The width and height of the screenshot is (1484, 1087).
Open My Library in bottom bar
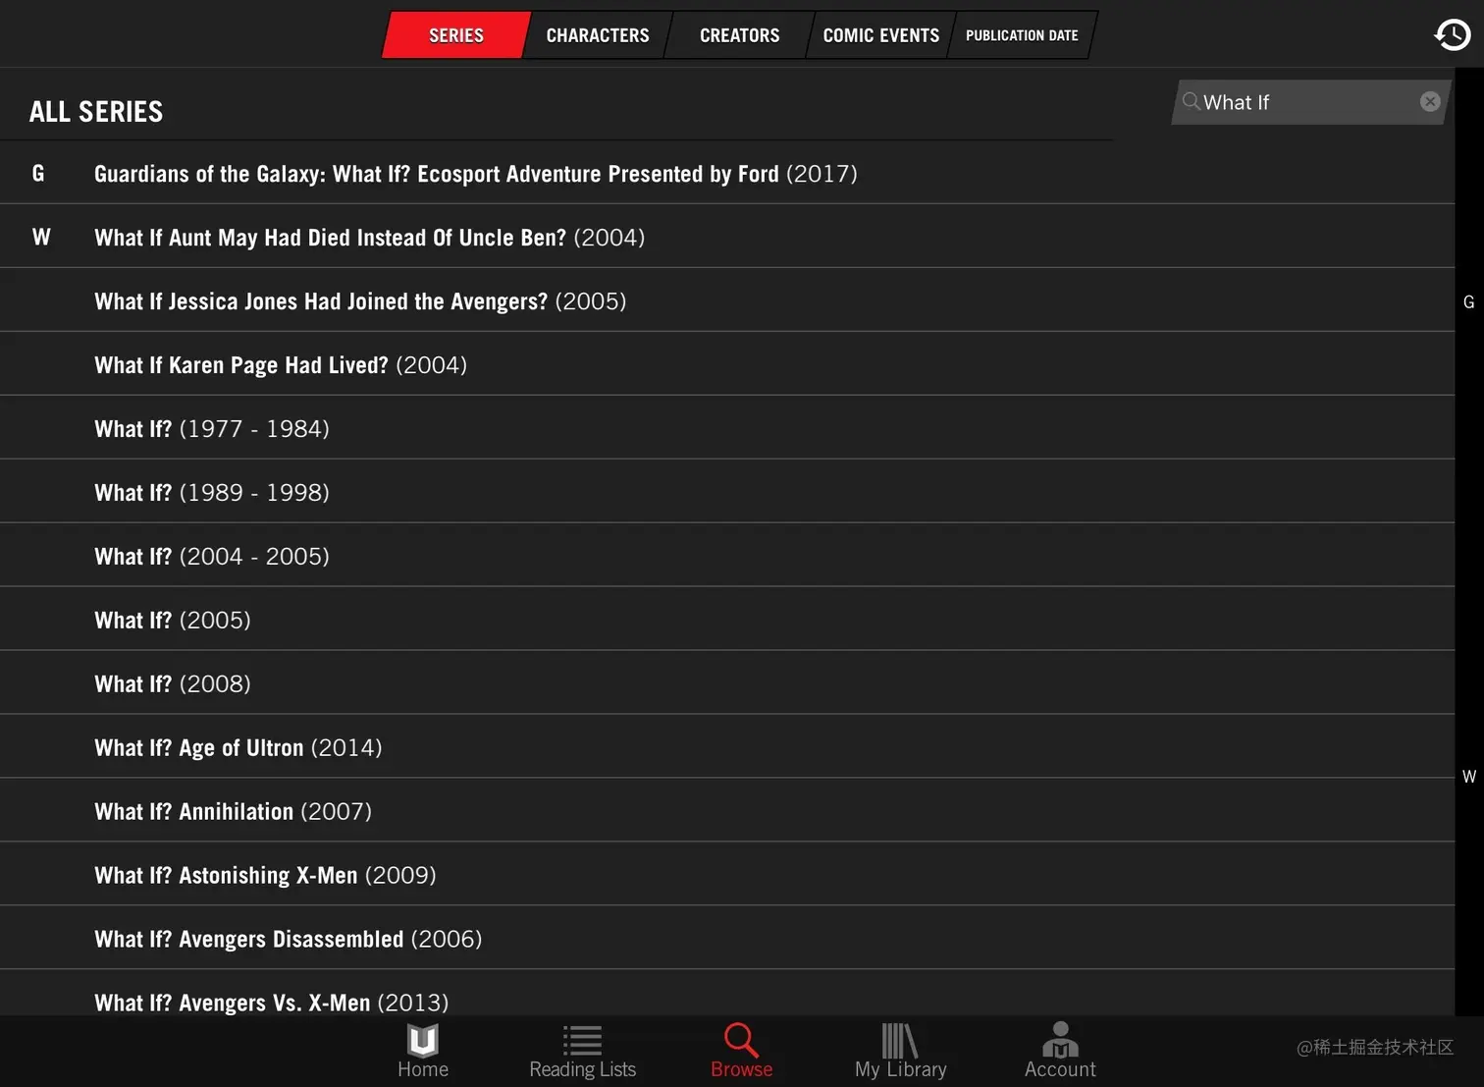coord(900,1051)
